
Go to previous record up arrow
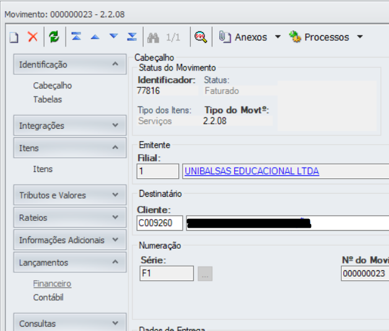(95, 37)
